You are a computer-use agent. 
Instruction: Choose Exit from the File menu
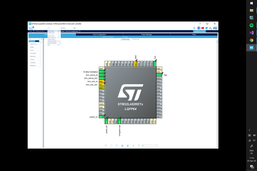click(54, 45)
